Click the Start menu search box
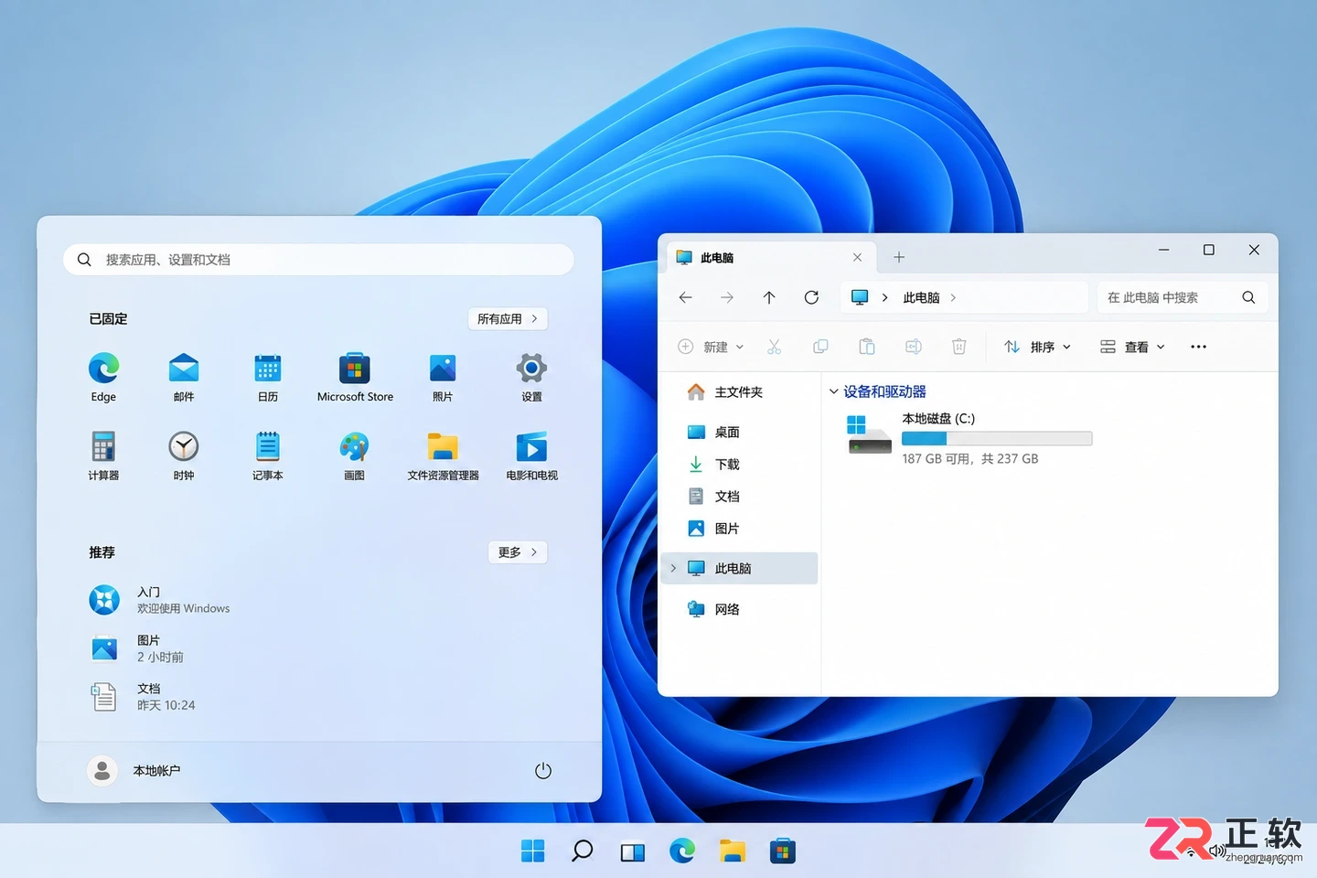The height and width of the screenshot is (878, 1317). (x=318, y=260)
